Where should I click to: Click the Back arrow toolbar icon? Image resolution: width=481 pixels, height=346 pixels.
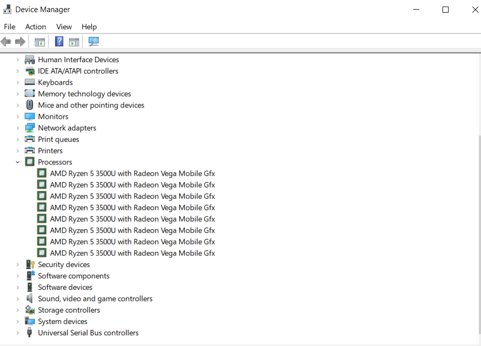tap(6, 41)
